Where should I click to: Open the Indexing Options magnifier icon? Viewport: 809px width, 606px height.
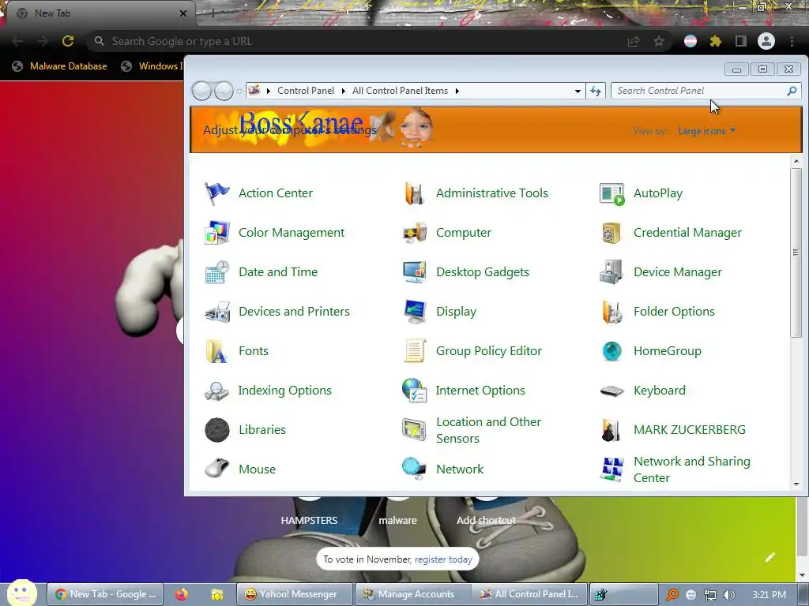click(216, 391)
